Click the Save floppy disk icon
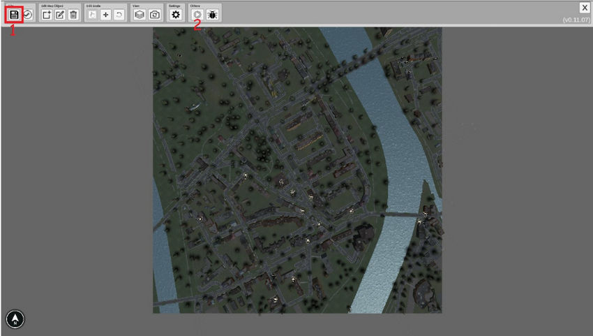Screen dimensions: 593x336 click(14, 15)
